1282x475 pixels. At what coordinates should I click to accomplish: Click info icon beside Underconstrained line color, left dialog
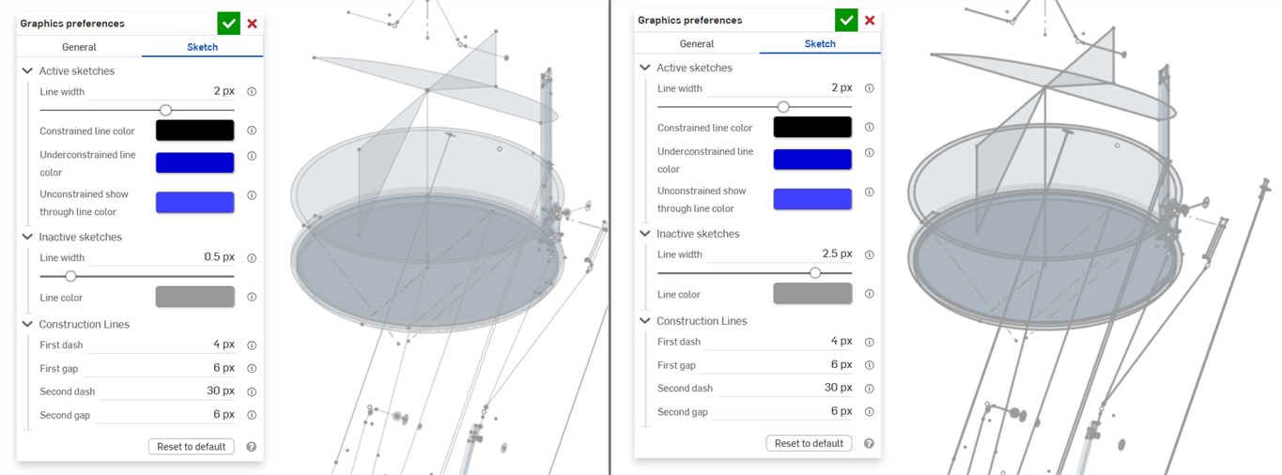point(252,156)
